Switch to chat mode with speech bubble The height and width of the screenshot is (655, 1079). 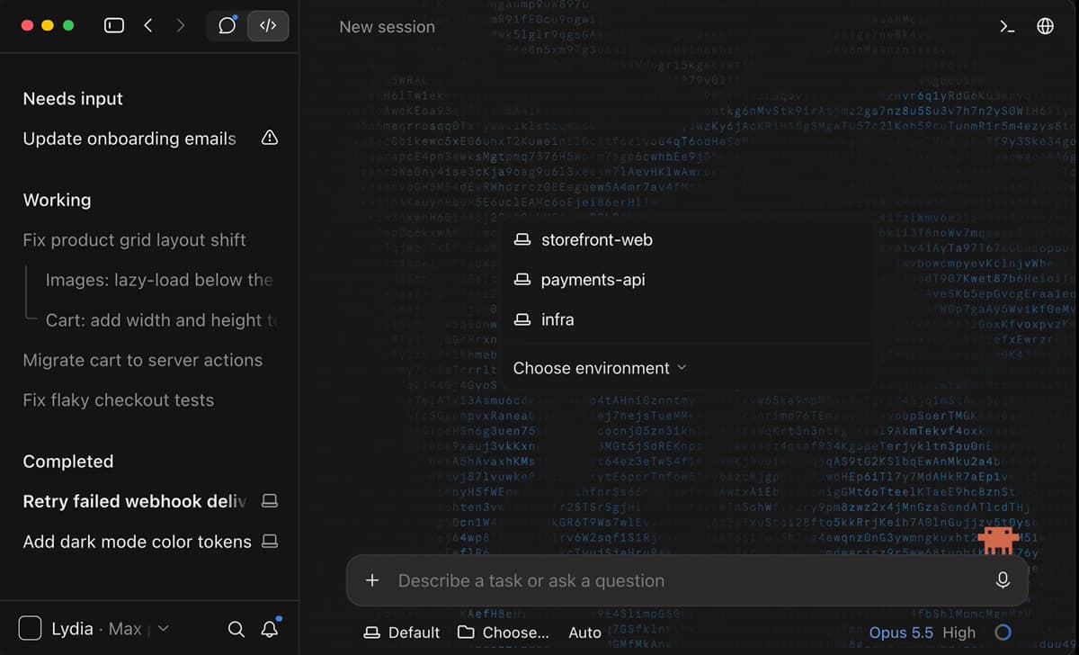point(227,26)
